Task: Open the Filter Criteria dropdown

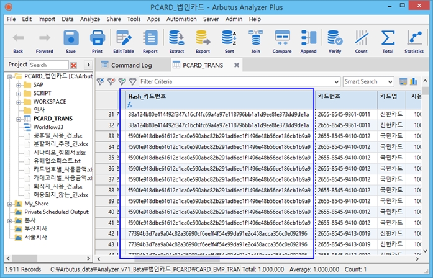Action: [336, 82]
